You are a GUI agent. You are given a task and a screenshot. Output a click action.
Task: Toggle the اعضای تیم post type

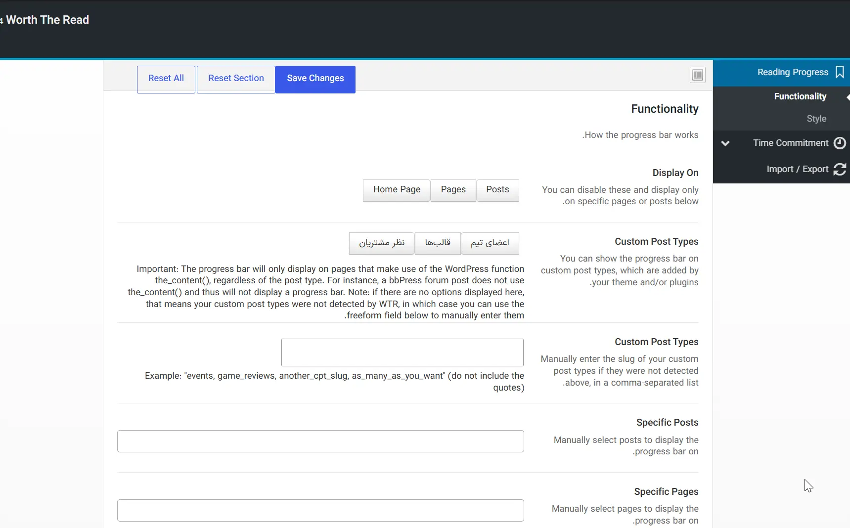(x=490, y=243)
